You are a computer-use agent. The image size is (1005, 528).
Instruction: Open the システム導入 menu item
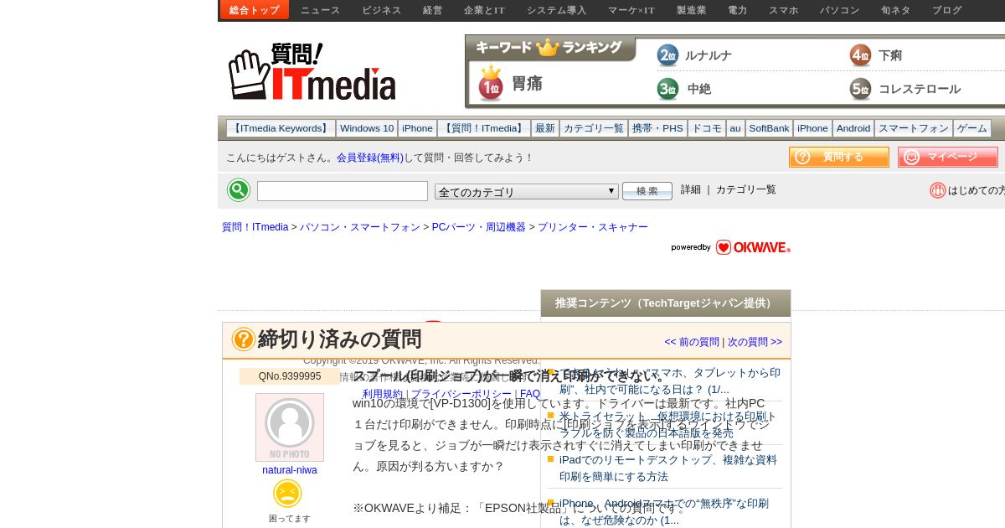(x=557, y=10)
